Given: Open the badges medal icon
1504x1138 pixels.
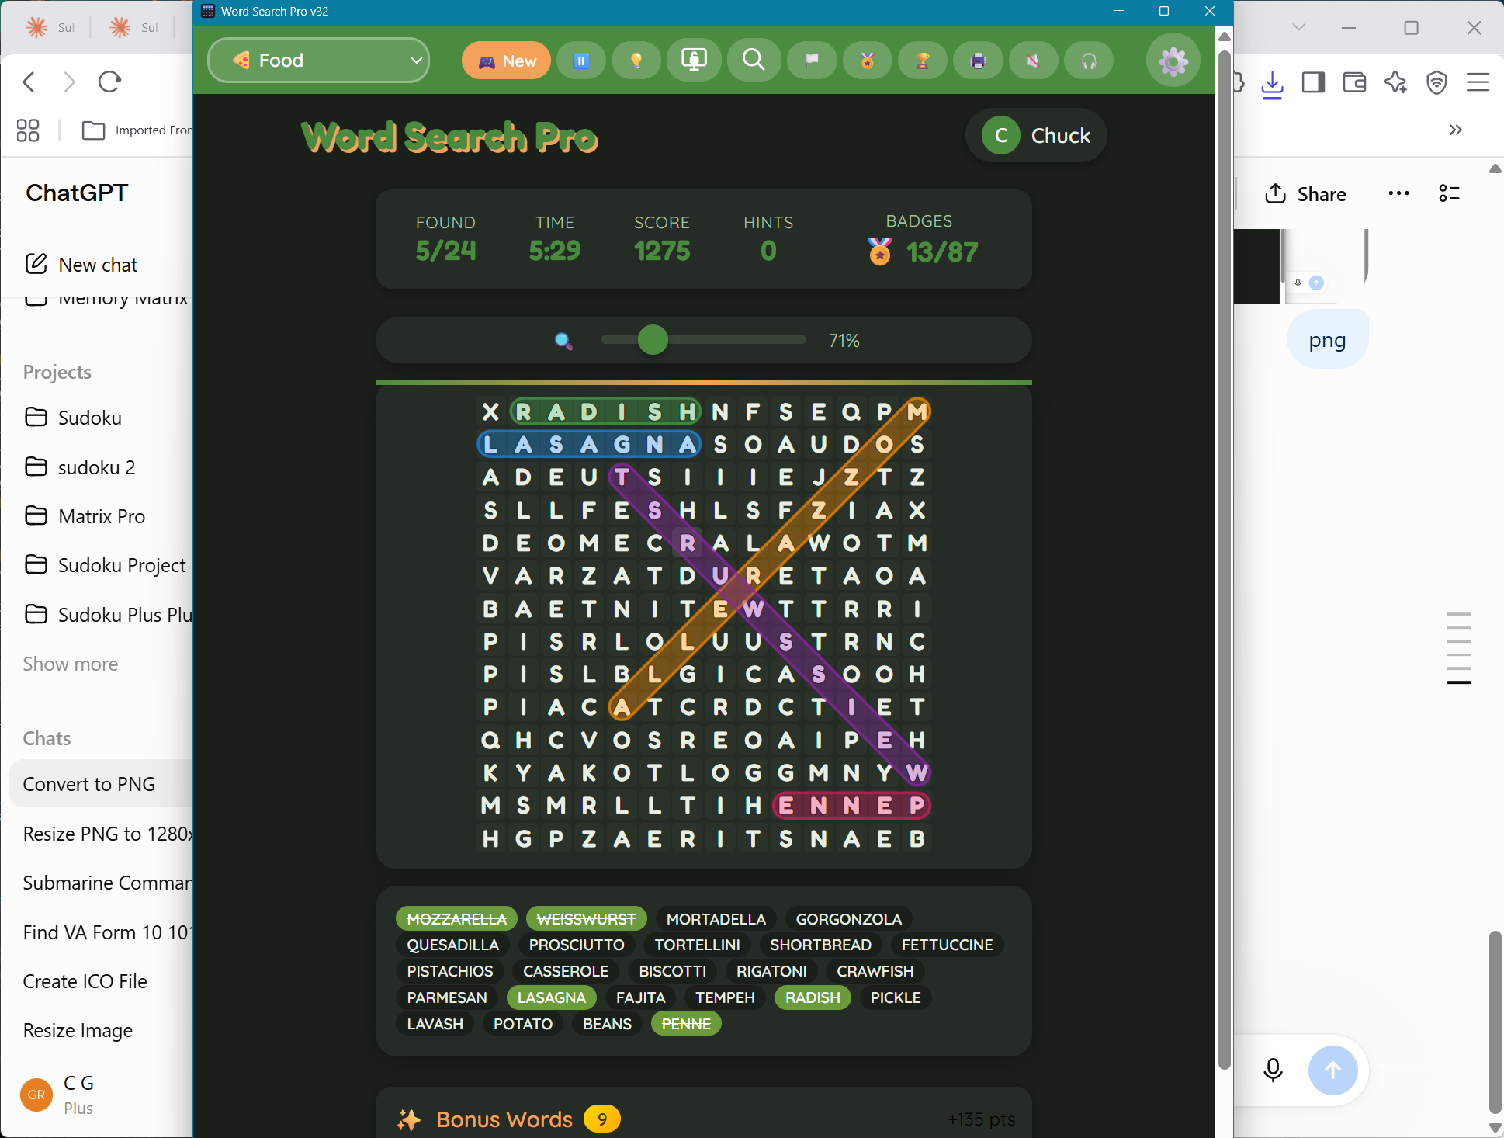Looking at the screenshot, I should [868, 61].
